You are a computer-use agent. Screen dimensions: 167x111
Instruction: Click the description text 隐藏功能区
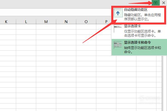(132, 15)
